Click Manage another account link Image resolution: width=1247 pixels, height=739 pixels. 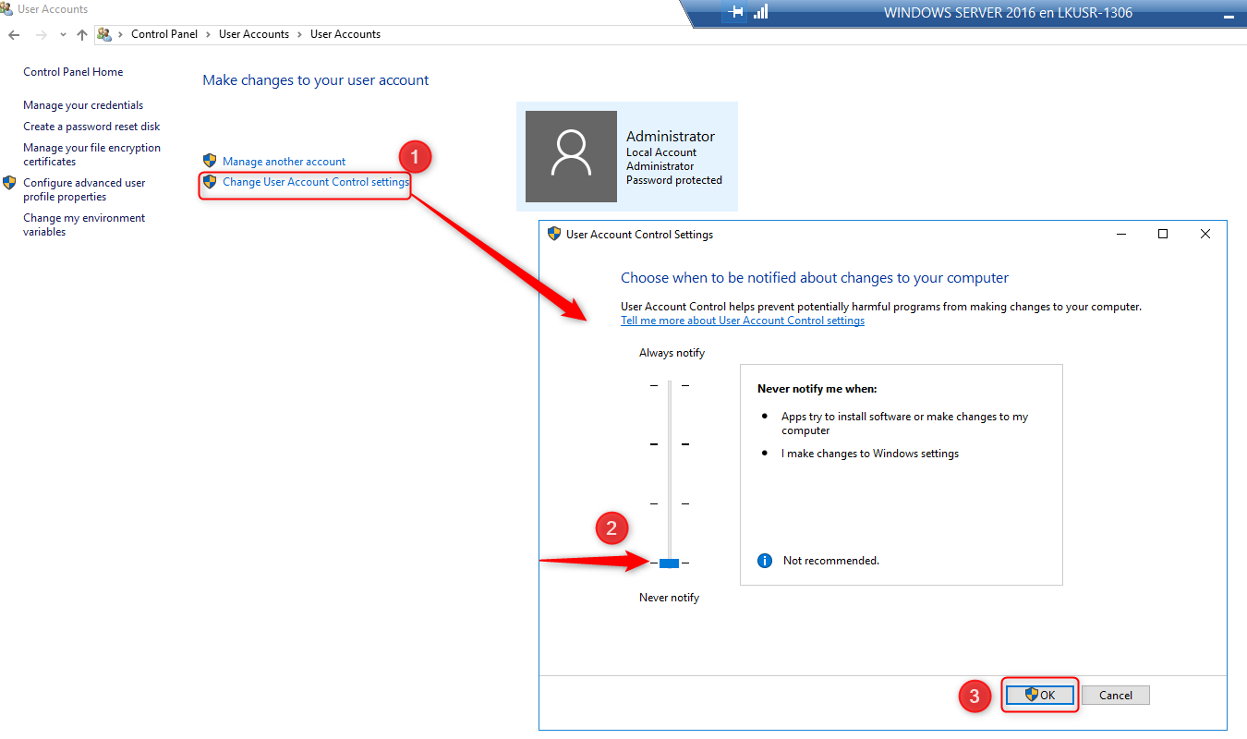tap(284, 162)
